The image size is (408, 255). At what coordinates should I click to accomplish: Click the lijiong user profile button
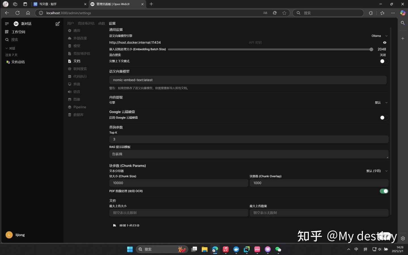click(20, 235)
